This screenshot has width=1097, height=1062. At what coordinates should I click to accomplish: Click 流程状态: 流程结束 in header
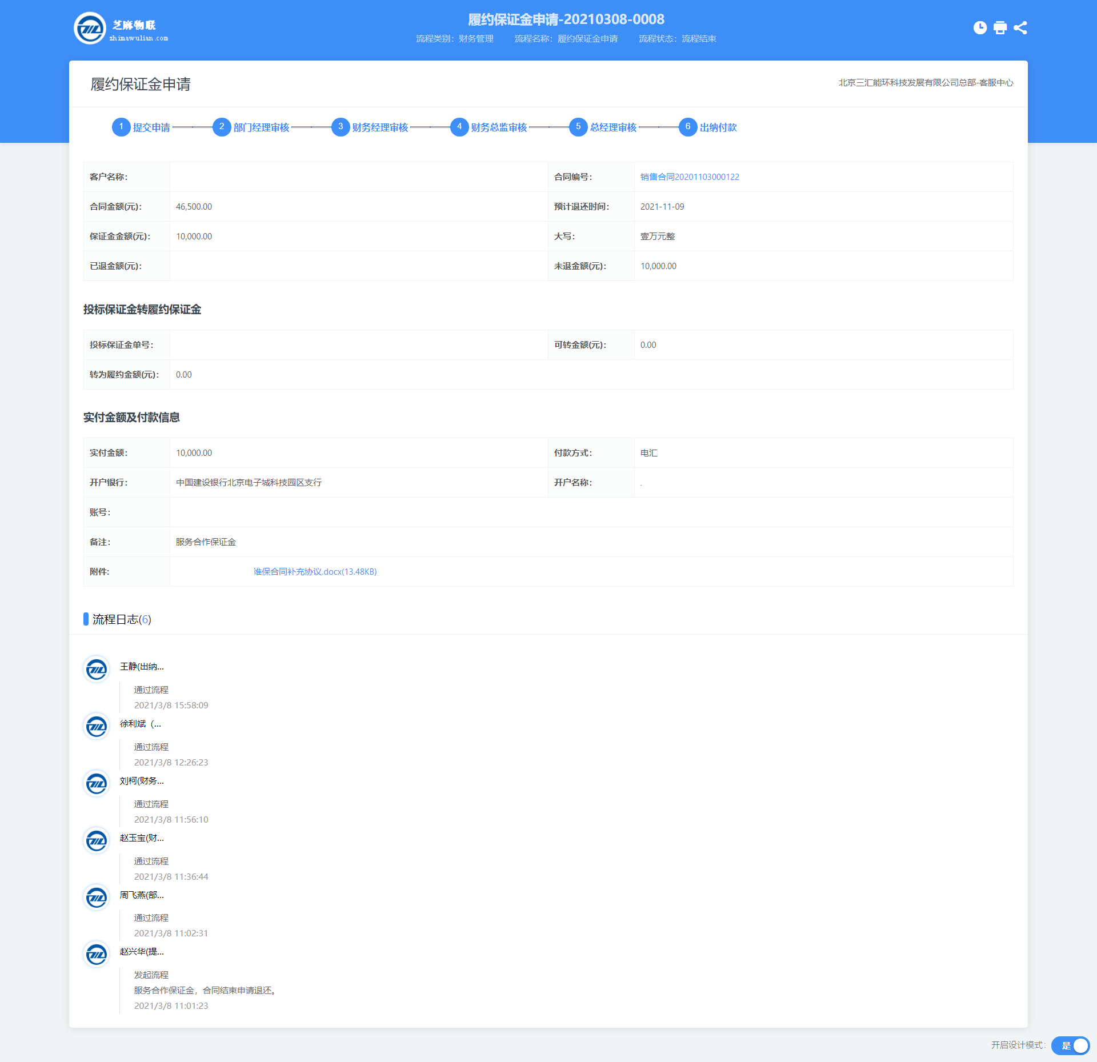click(x=678, y=39)
